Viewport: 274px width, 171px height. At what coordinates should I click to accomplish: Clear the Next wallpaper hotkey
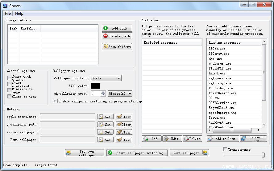click(x=124, y=140)
